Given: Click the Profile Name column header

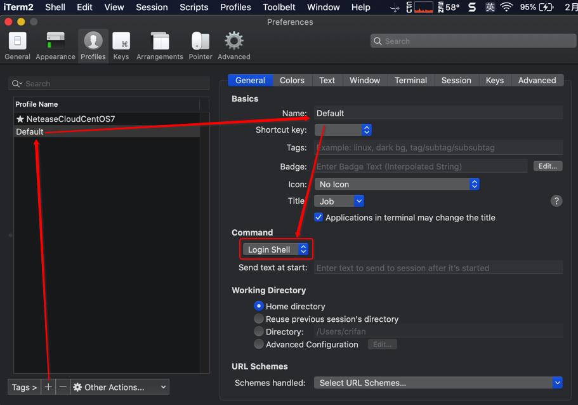Looking at the screenshot, I should coord(107,104).
